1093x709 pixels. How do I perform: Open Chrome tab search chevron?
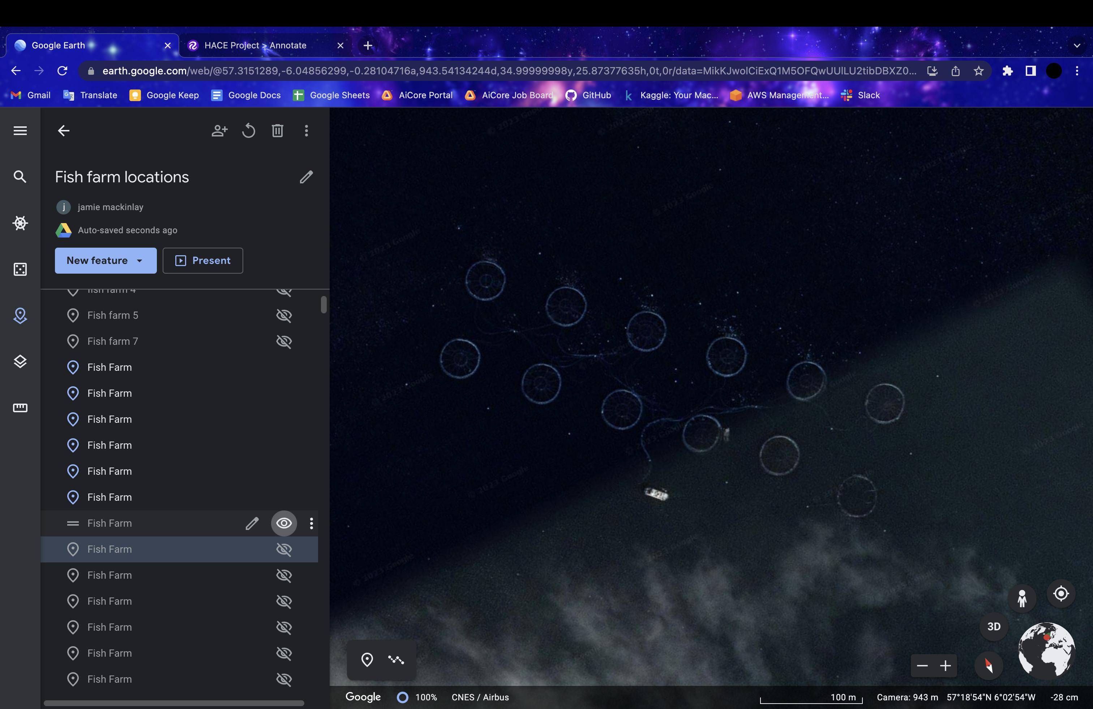1077,45
